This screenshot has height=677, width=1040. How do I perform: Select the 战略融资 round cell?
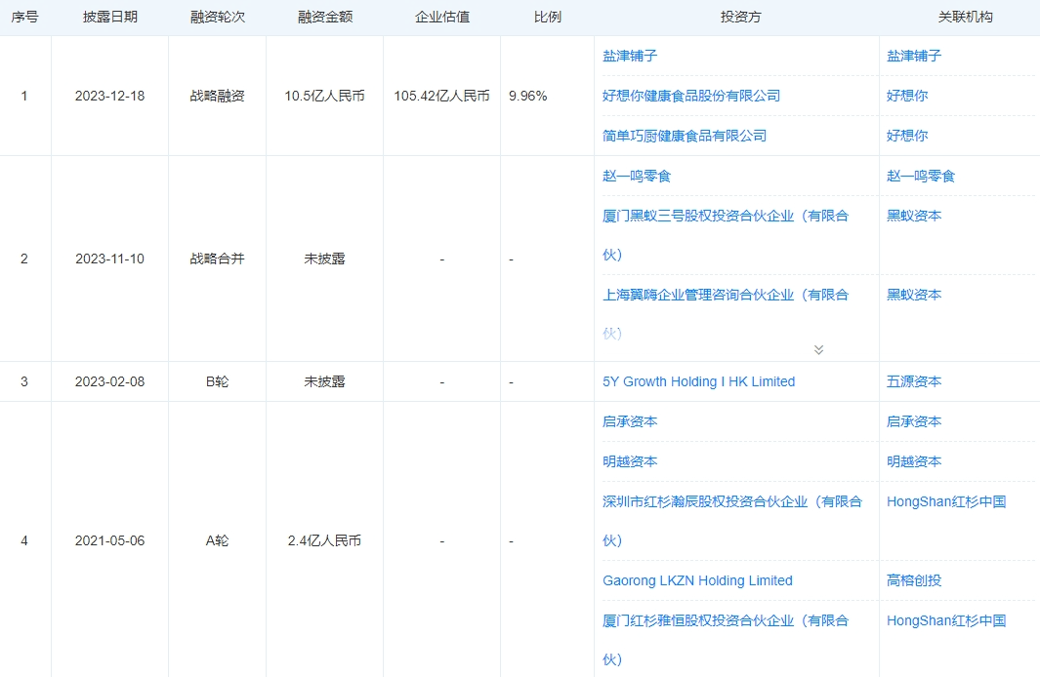(218, 96)
